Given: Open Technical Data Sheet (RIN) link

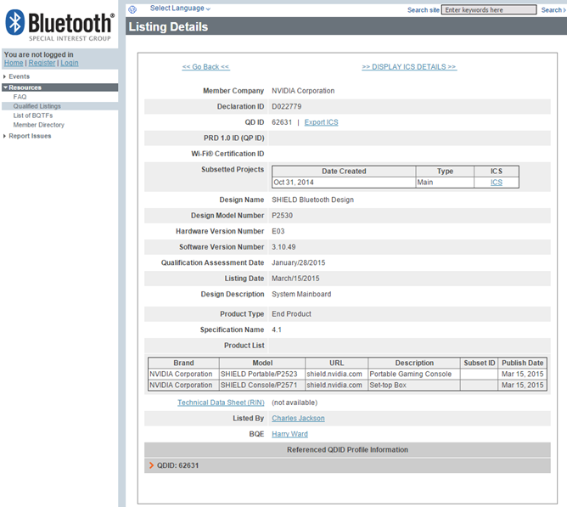Looking at the screenshot, I should (x=221, y=403).
